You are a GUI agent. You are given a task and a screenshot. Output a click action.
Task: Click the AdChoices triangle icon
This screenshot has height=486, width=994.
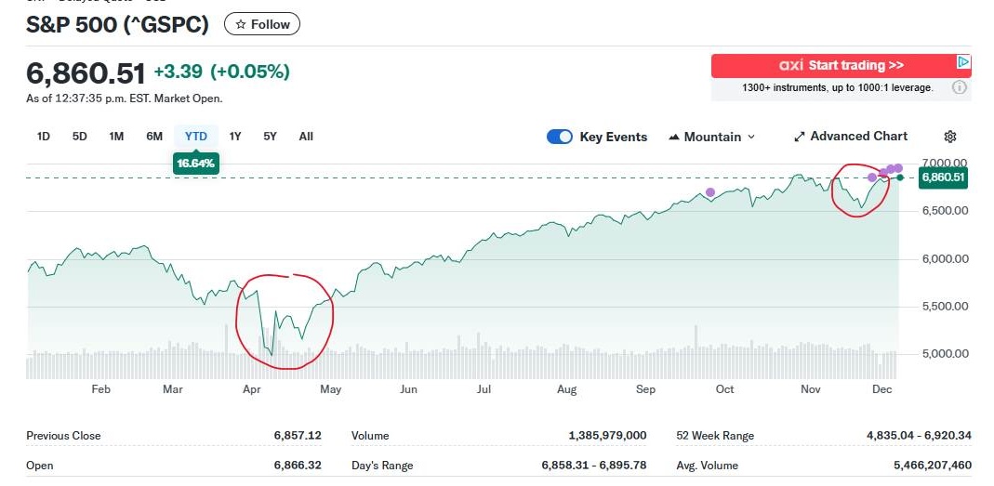pos(963,63)
